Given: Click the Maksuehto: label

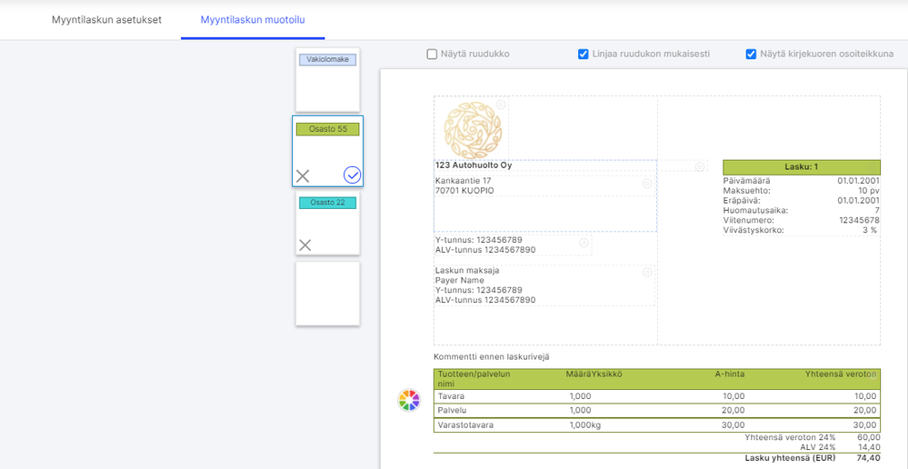Looking at the screenshot, I should point(747,191).
